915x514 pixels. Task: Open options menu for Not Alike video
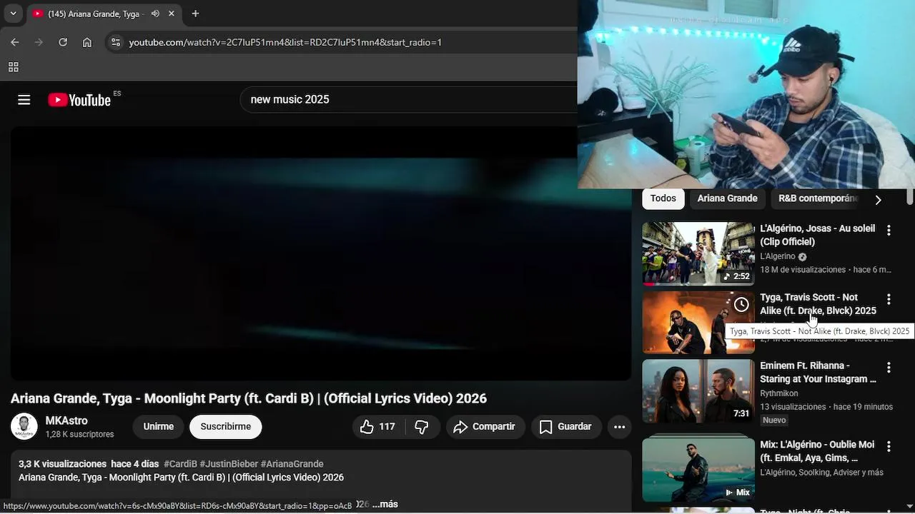(x=889, y=298)
